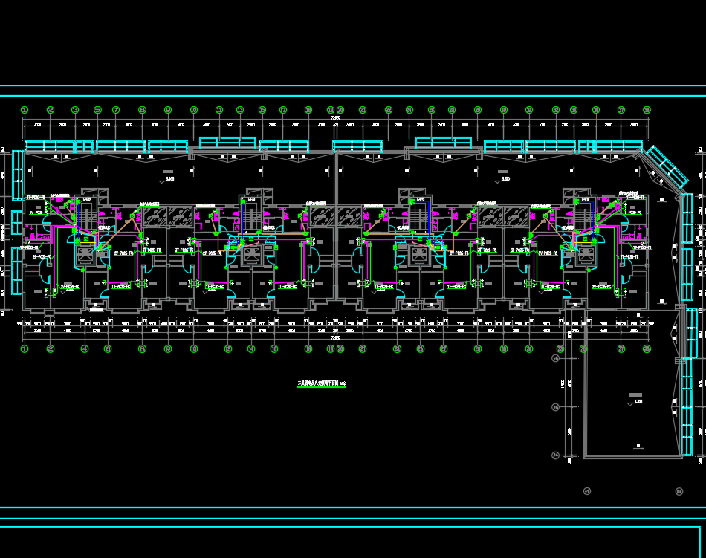Select axis bubble 1 in the top grid row
Screen dimensions: 706x558
(25, 110)
